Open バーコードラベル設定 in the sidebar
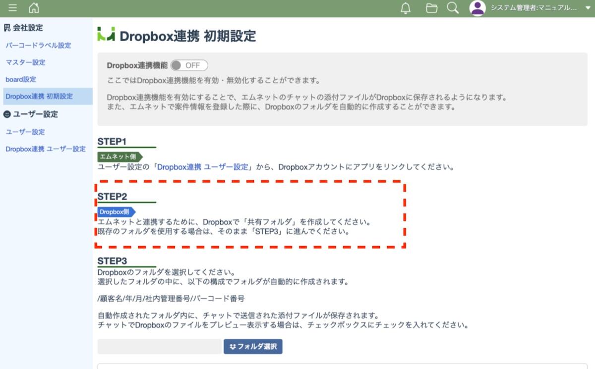The image size is (595, 369). 38,46
